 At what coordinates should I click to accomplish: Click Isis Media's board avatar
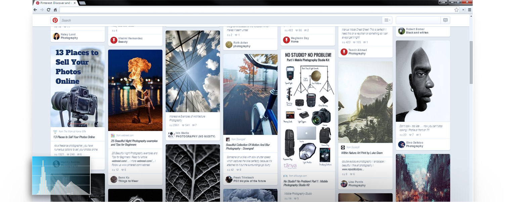point(171,135)
